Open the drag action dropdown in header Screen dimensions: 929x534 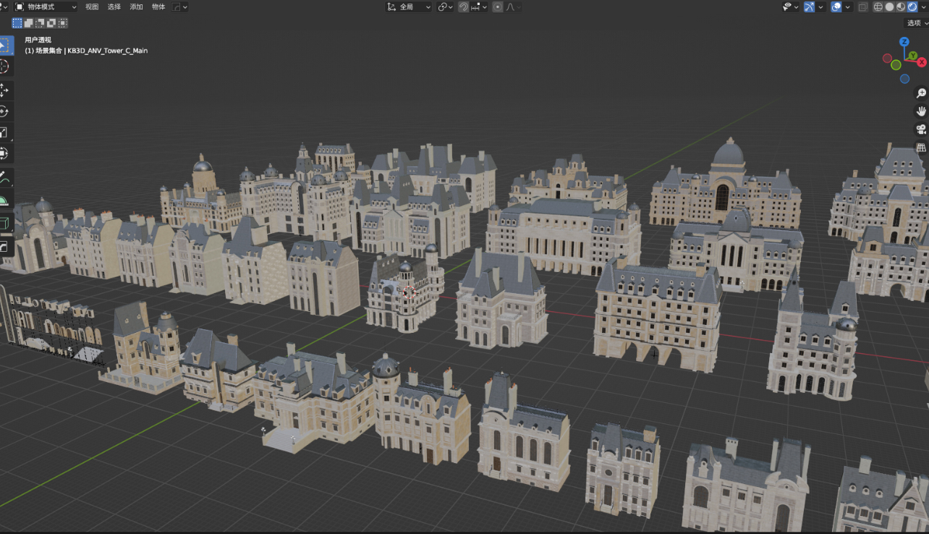180,7
